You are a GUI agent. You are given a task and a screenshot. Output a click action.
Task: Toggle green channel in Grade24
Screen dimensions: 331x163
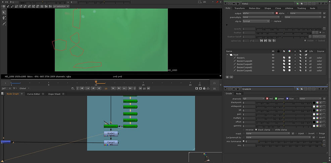tap(276, 99)
